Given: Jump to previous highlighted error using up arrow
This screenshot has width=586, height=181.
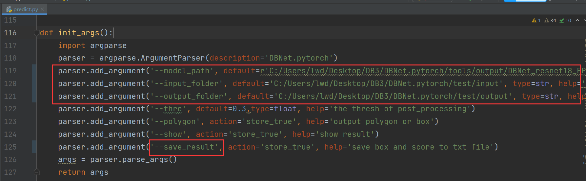Looking at the screenshot, I should point(577,20).
